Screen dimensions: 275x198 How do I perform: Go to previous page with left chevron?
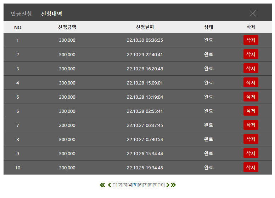tap(110, 185)
